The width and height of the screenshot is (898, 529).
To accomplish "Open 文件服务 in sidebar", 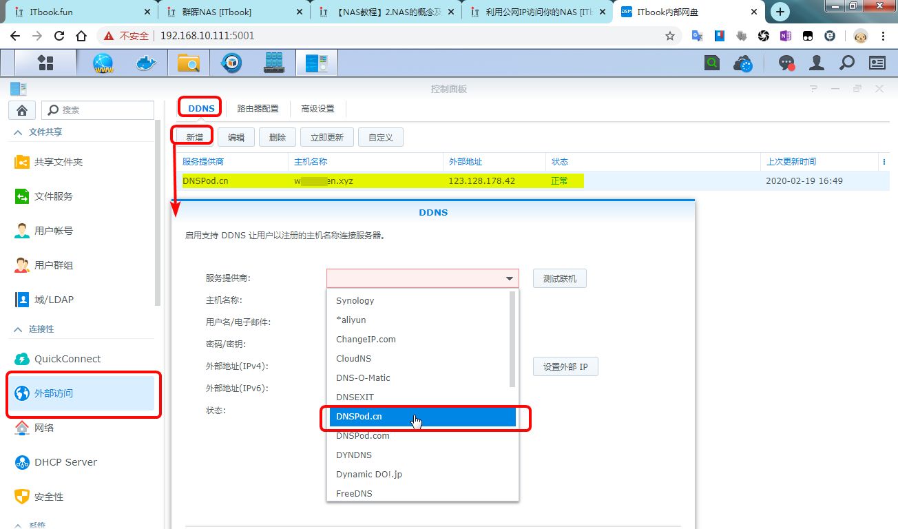I will click(x=81, y=196).
